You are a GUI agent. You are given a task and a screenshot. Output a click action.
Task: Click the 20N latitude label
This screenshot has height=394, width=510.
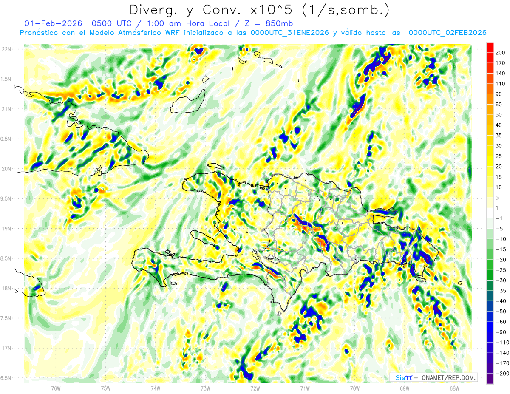point(6,169)
